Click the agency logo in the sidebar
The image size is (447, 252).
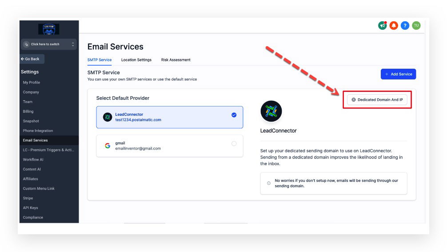[49, 29]
